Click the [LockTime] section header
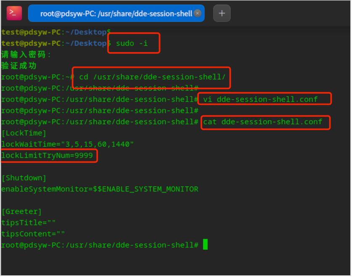Screen dimensions: 352x277 pos(24,133)
